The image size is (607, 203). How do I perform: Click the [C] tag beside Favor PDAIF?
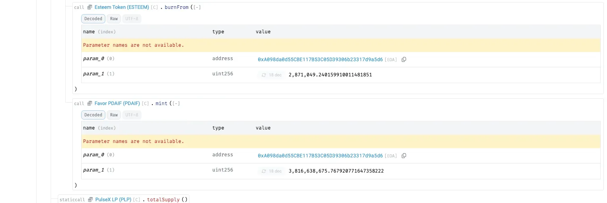145,103
